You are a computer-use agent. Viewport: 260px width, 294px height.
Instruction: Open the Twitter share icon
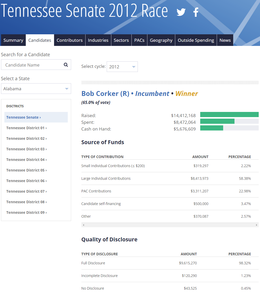pyautogui.click(x=181, y=12)
